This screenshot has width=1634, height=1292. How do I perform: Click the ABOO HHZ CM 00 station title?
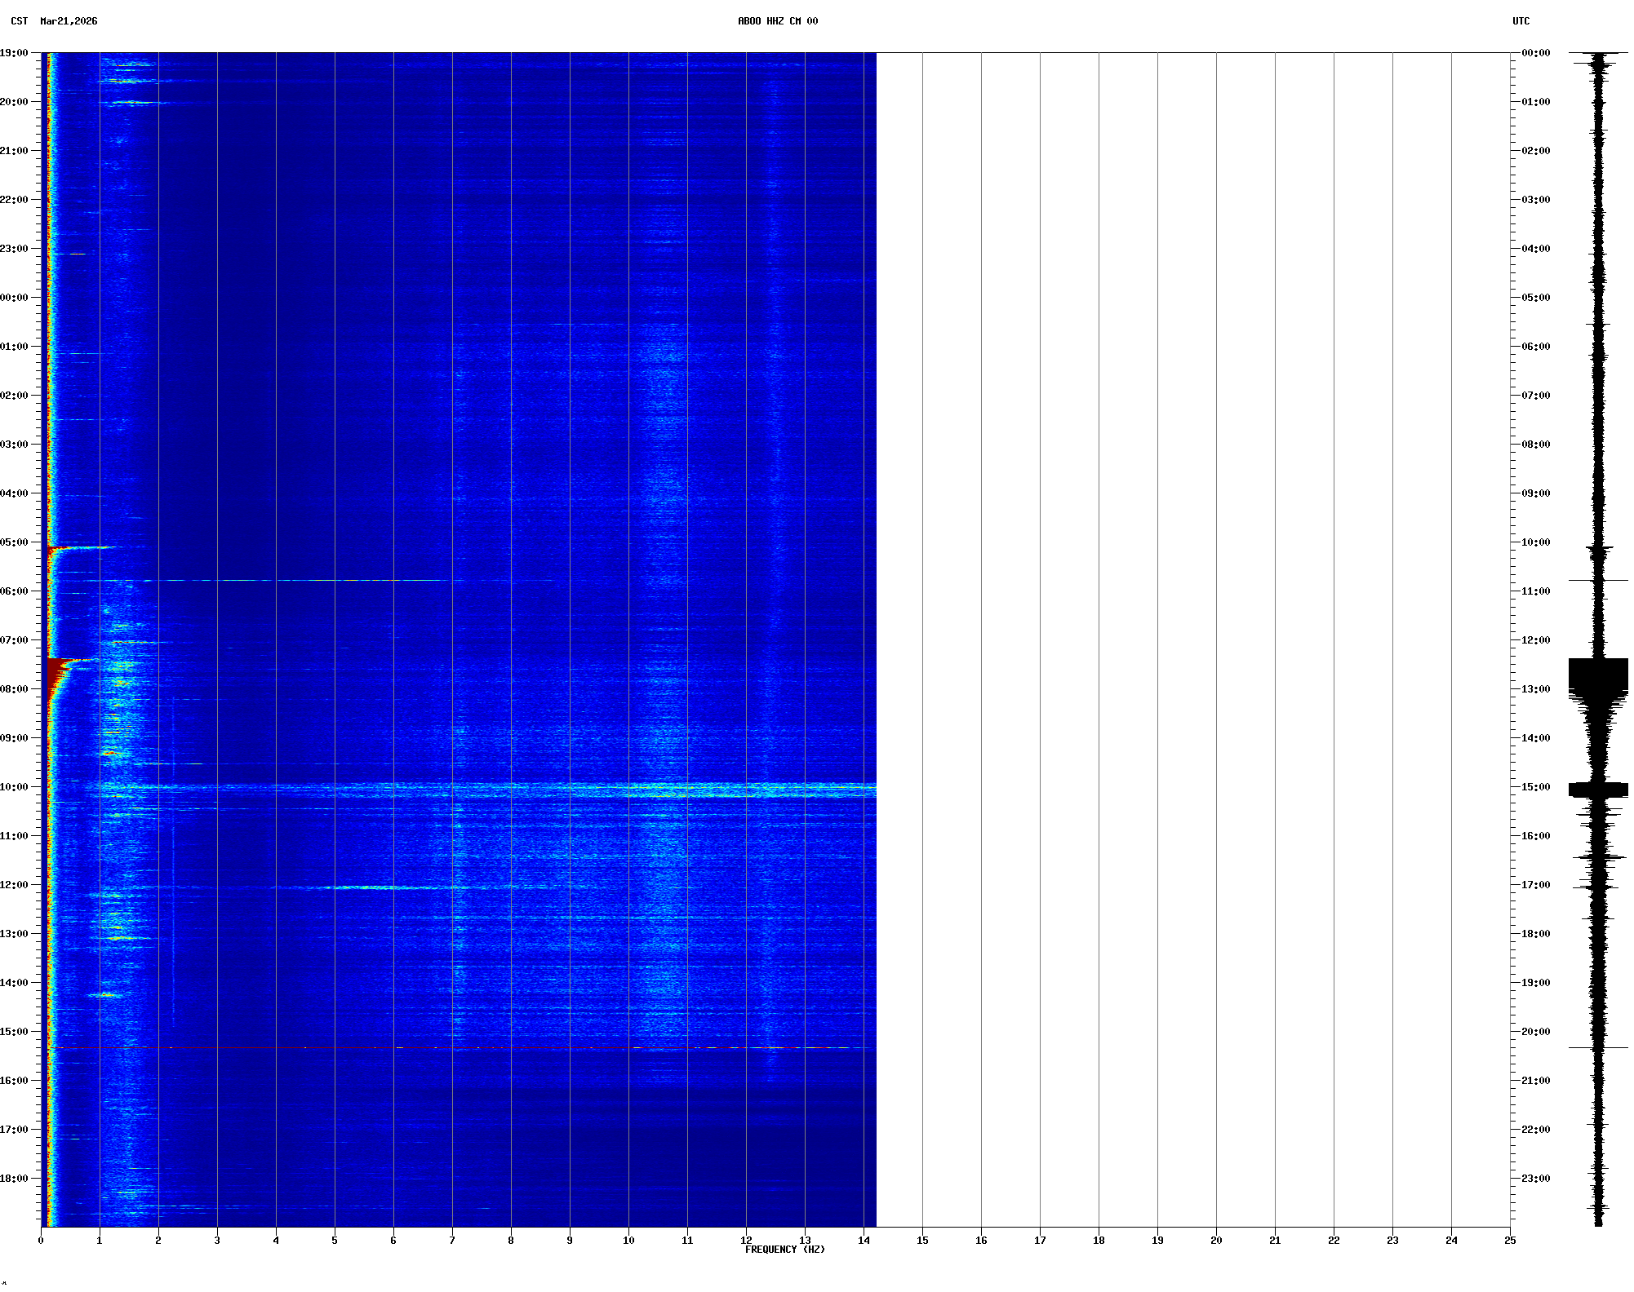coord(777,21)
